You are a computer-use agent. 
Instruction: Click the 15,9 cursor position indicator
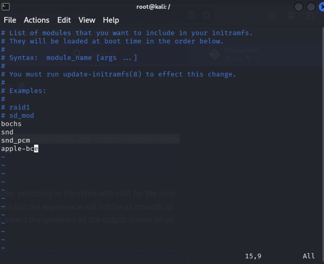pos(253,256)
